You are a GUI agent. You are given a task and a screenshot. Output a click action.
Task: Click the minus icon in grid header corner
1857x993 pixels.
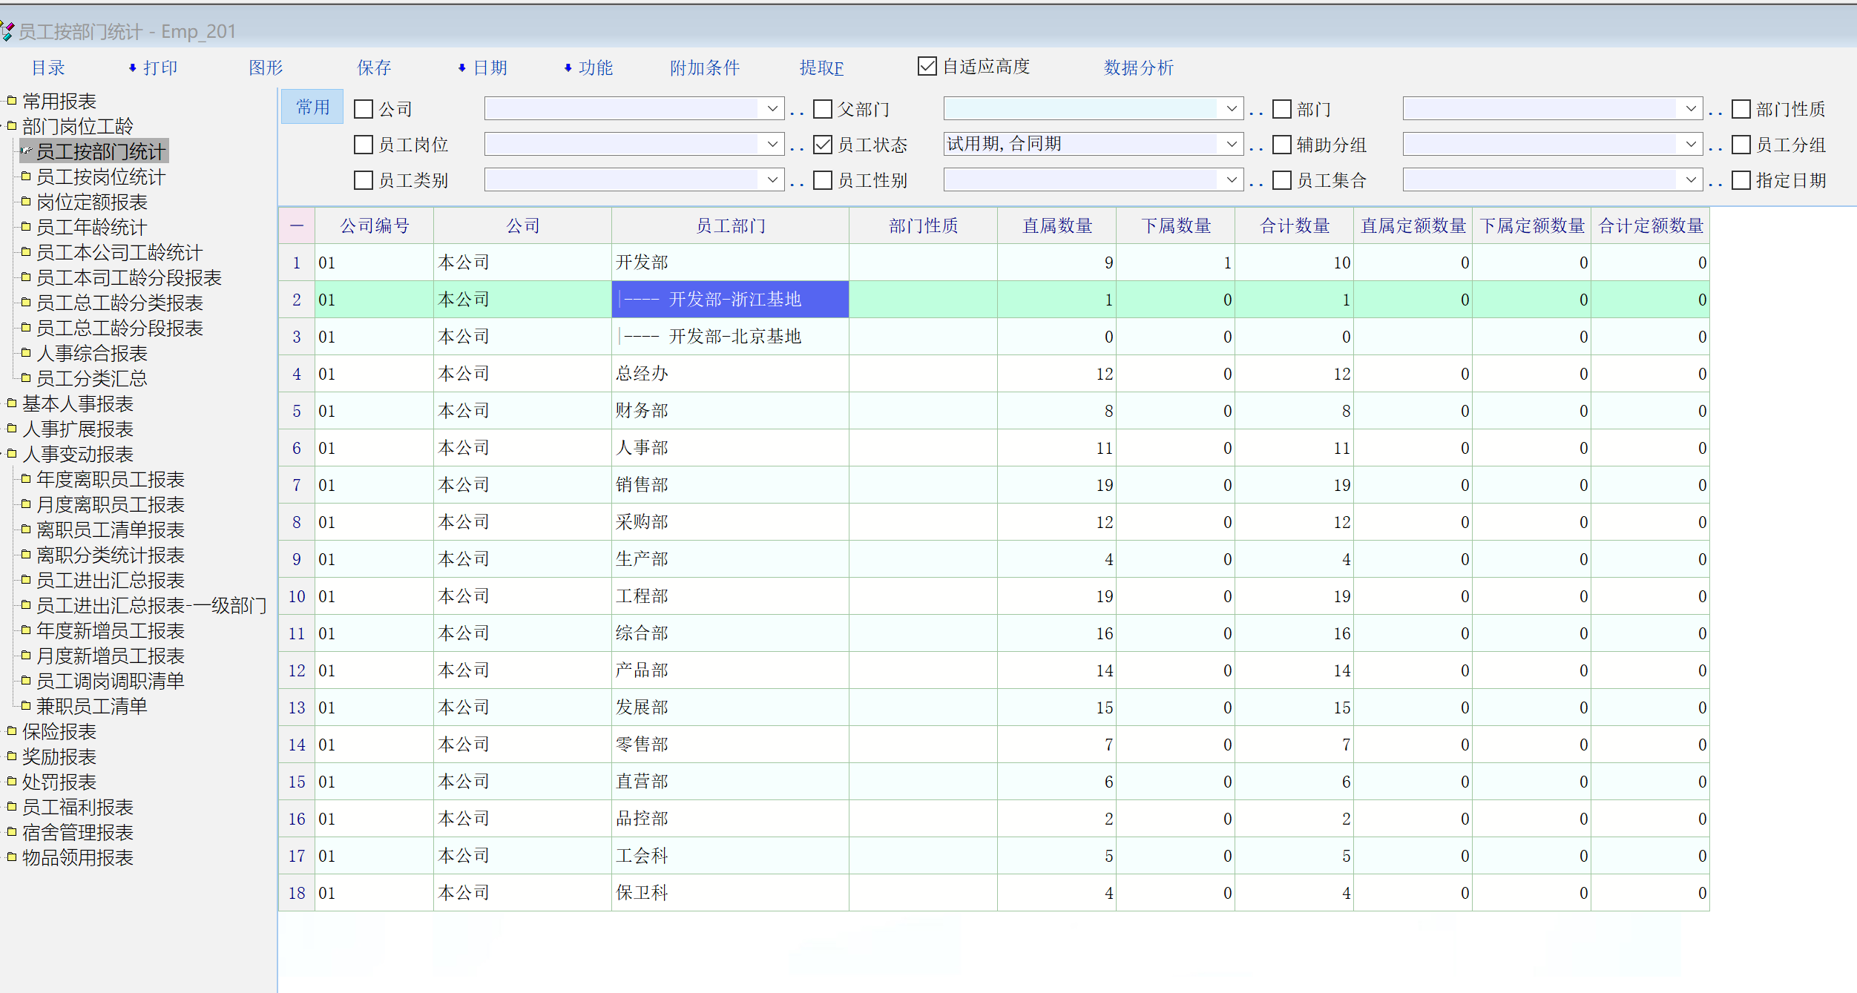coord(297,225)
